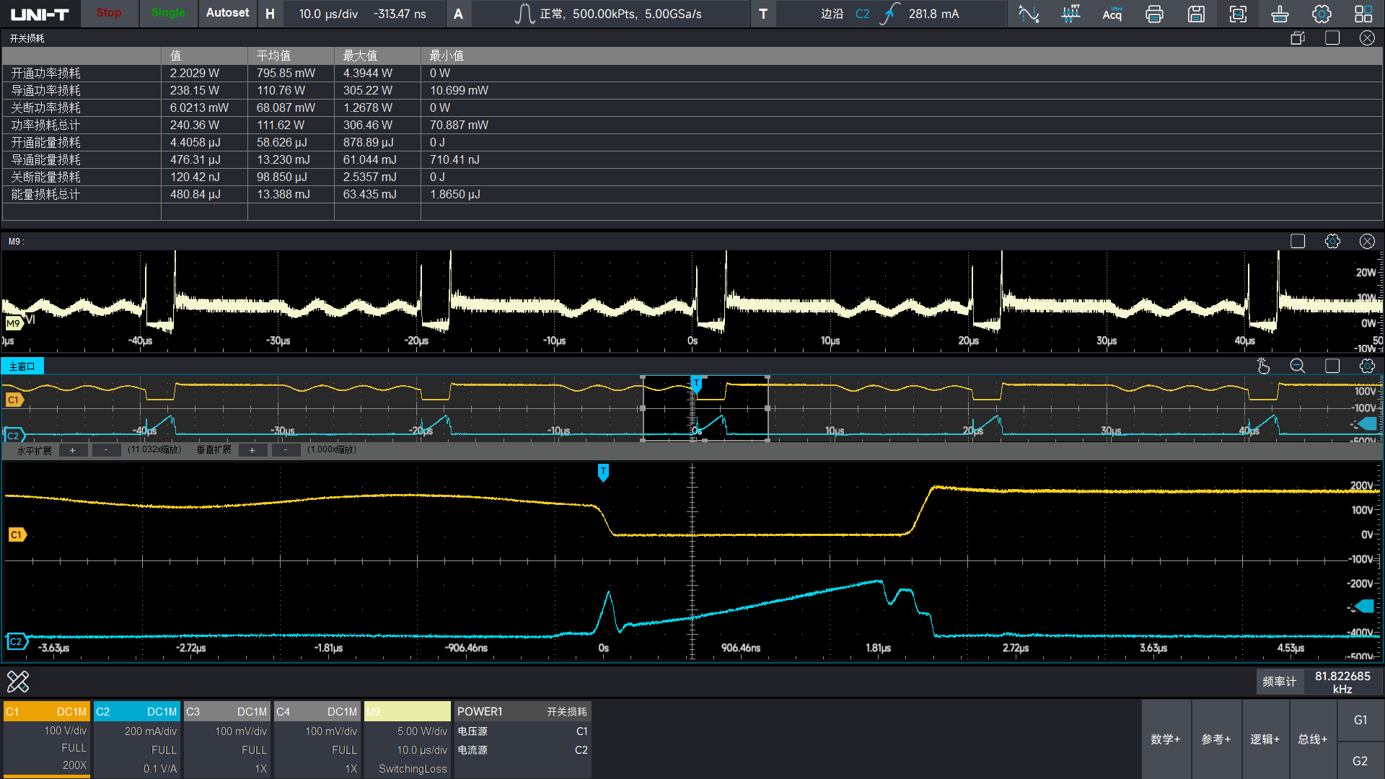Click horizontal expand plus button

[x=73, y=450]
